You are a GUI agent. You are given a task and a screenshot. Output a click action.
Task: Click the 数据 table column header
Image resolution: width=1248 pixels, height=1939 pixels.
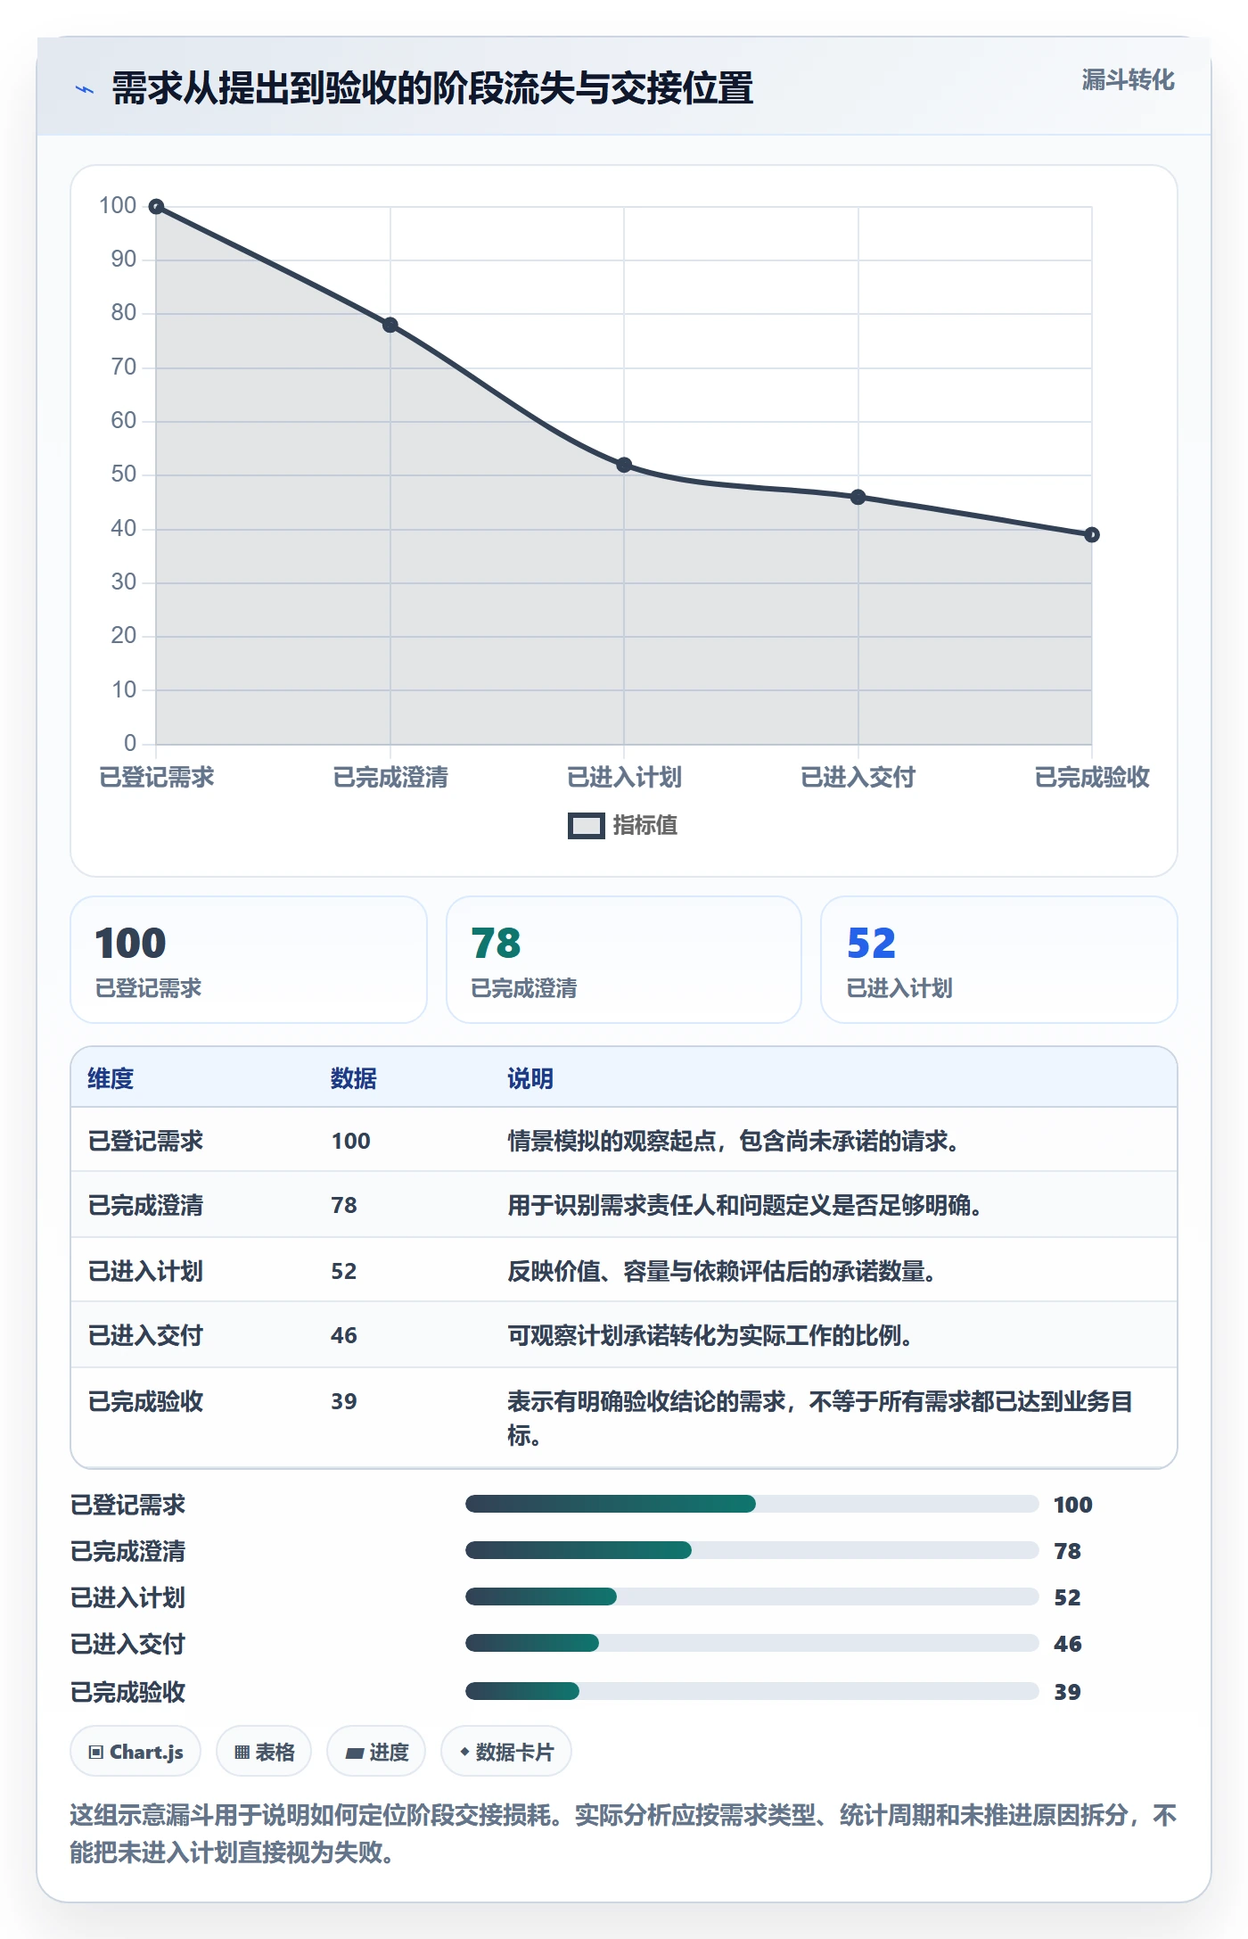pyautogui.click(x=354, y=1078)
